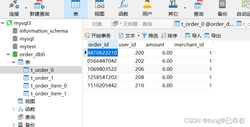Open the 自动运行 automation toolbar button
This screenshot has height=127, width=250.
[243, 8]
